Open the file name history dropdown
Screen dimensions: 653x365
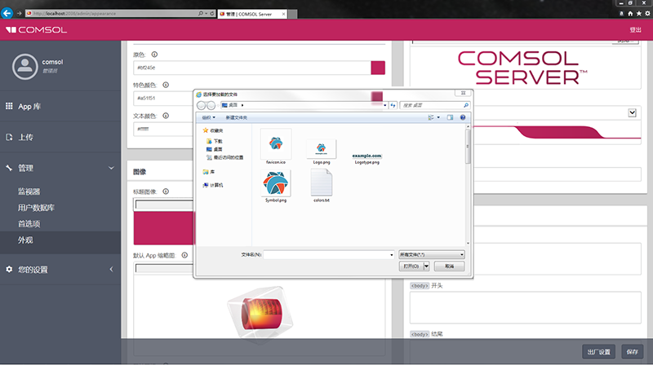pos(391,254)
